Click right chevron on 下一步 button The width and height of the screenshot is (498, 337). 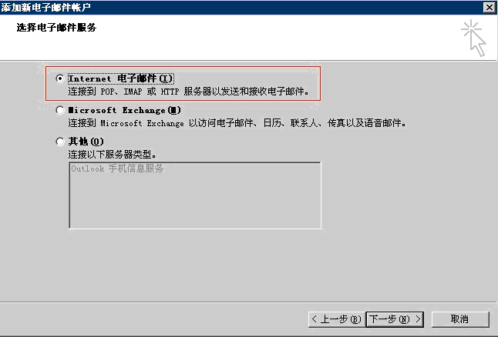point(419,319)
